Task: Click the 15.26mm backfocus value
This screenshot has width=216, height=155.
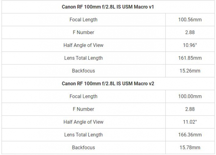Action: coord(190,71)
